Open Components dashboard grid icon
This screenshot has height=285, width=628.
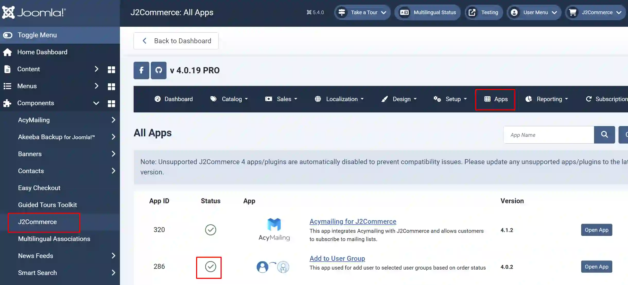tap(111, 103)
